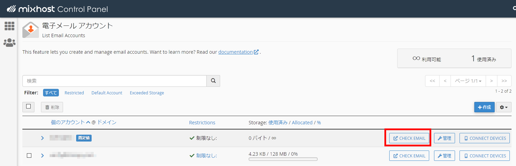This screenshot has width=516, height=166.
Task: Expand the default account row chevron
Action: [43, 138]
